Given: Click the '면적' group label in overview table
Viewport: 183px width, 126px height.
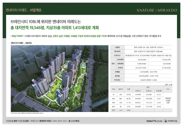Looking at the screenshot, I should [113, 64].
